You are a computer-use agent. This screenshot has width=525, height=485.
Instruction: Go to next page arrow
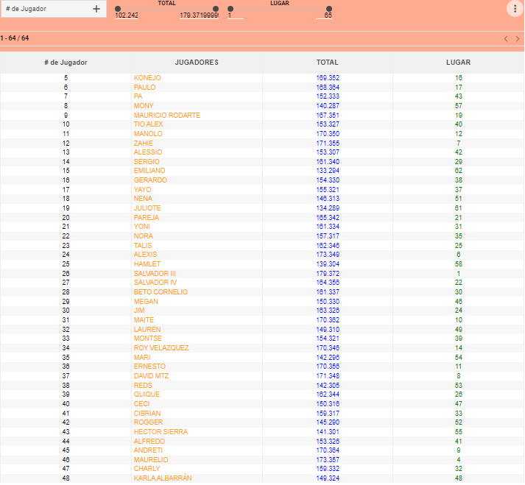tap(518, 39)
